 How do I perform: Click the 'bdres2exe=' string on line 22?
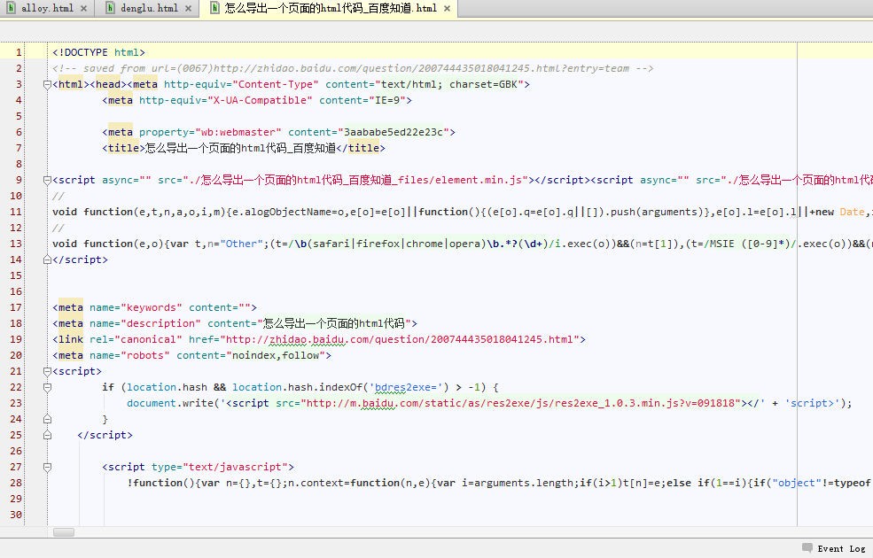click(409, 387)
